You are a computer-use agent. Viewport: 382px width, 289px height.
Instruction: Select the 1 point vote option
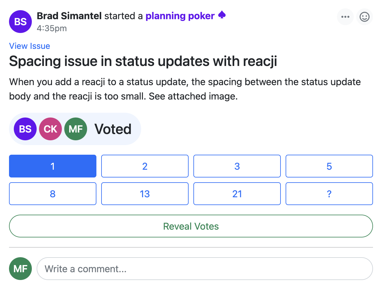[x=53, y=166]
